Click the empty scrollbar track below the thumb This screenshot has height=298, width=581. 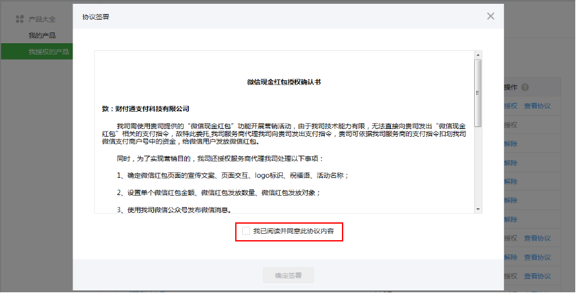click(477, 165)
